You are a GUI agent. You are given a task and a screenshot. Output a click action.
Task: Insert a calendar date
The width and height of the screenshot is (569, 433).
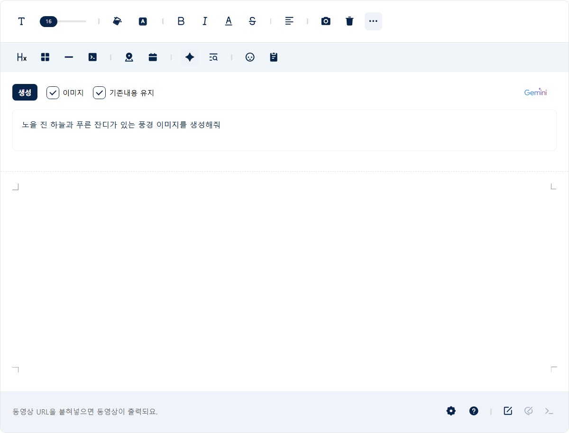click(153, 57)
